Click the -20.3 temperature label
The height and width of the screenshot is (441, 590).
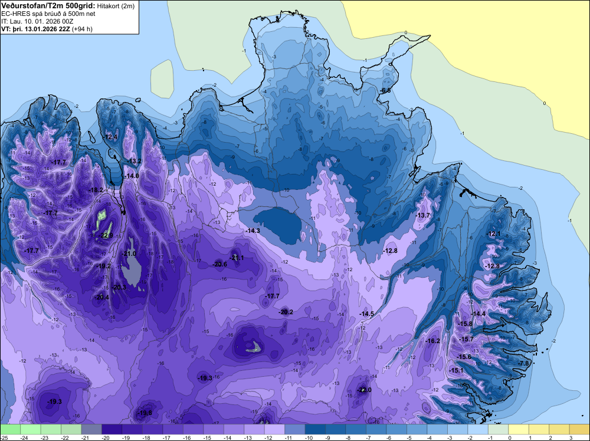(119, 287)
